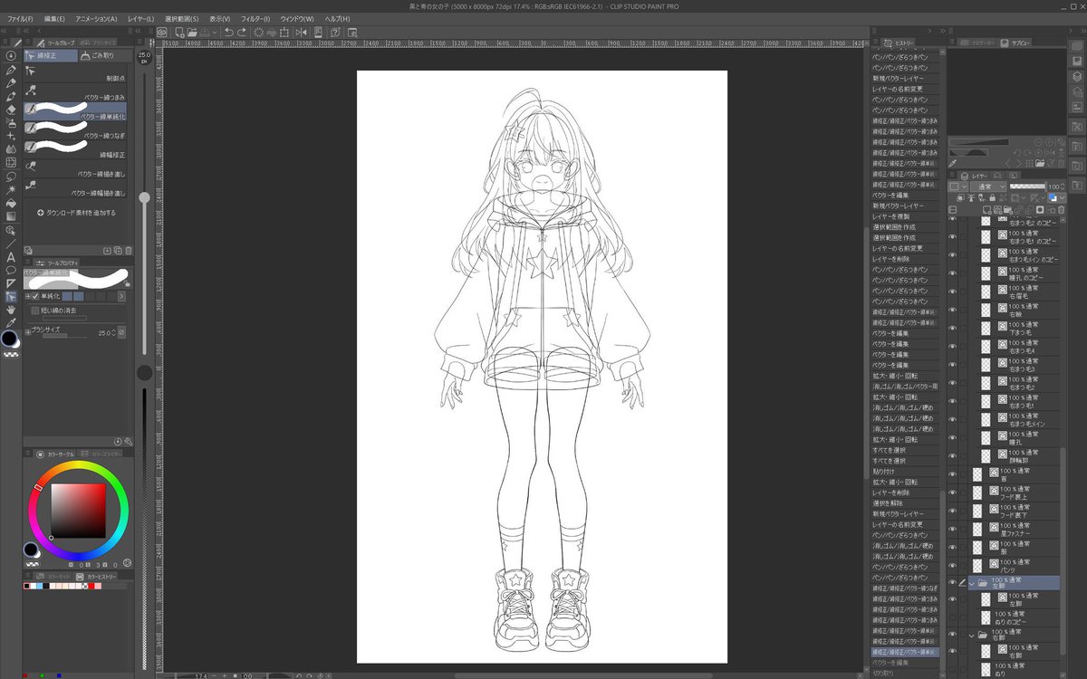Toggle the 単純化 checkbox

coord(36,296)
